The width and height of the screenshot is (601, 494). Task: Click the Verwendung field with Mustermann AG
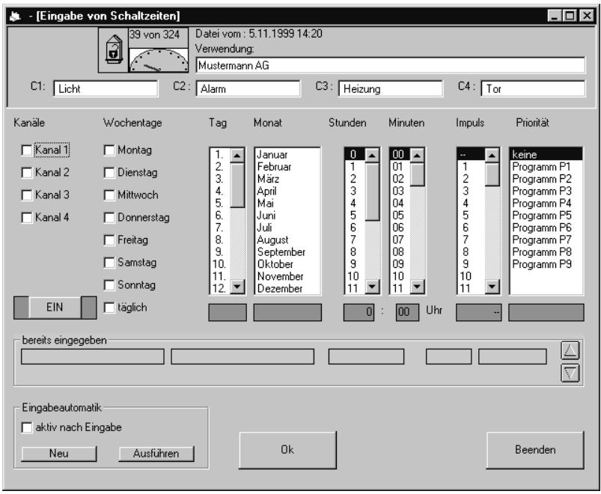[389, 65]
